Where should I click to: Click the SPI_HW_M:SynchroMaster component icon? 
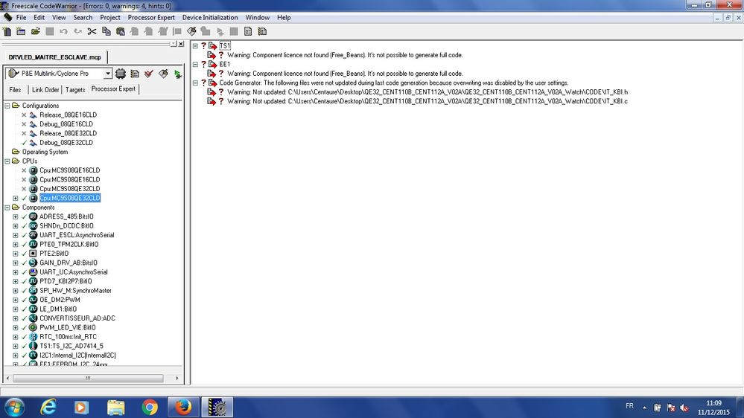coord(34,291)
